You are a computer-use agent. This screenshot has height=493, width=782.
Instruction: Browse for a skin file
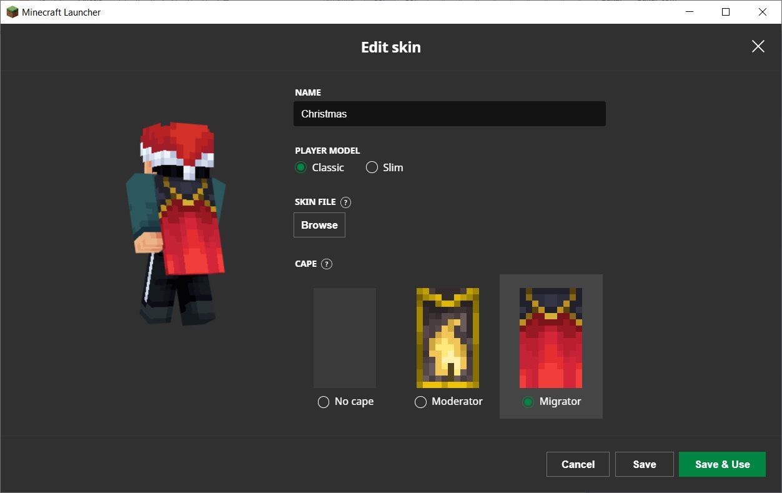click(x=319, y=225)
